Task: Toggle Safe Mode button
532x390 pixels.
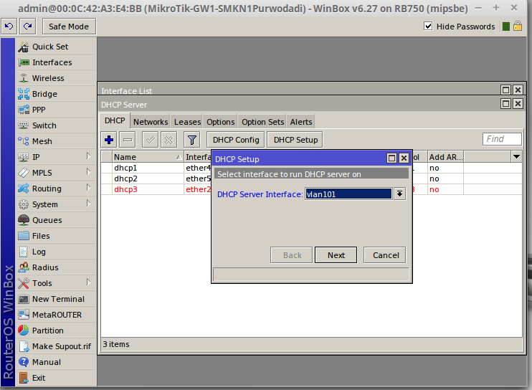Action: tap(69, 27)
